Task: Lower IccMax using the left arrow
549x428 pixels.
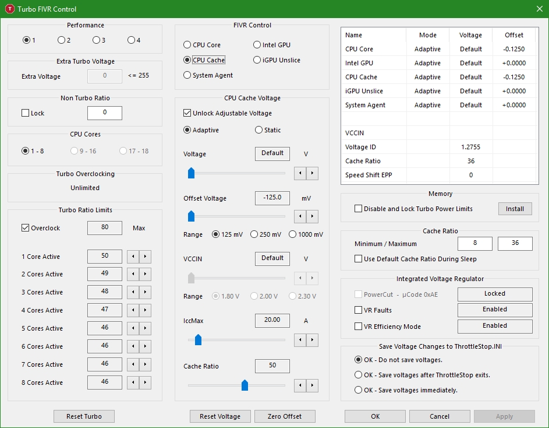Action: click(300, 340)
